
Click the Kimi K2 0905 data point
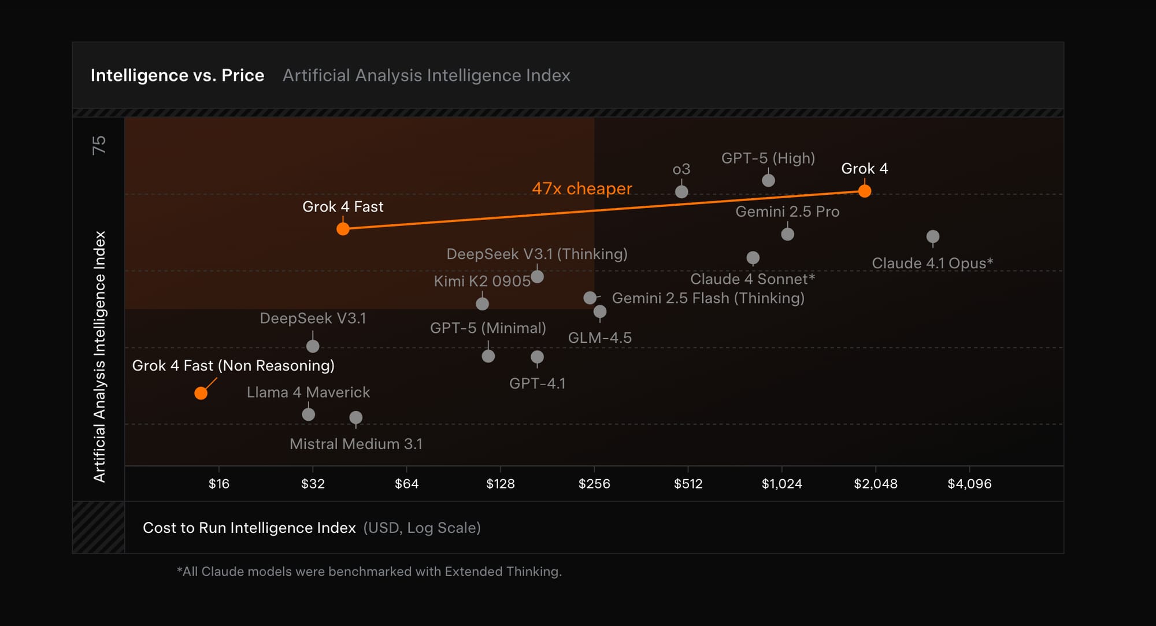482,303
